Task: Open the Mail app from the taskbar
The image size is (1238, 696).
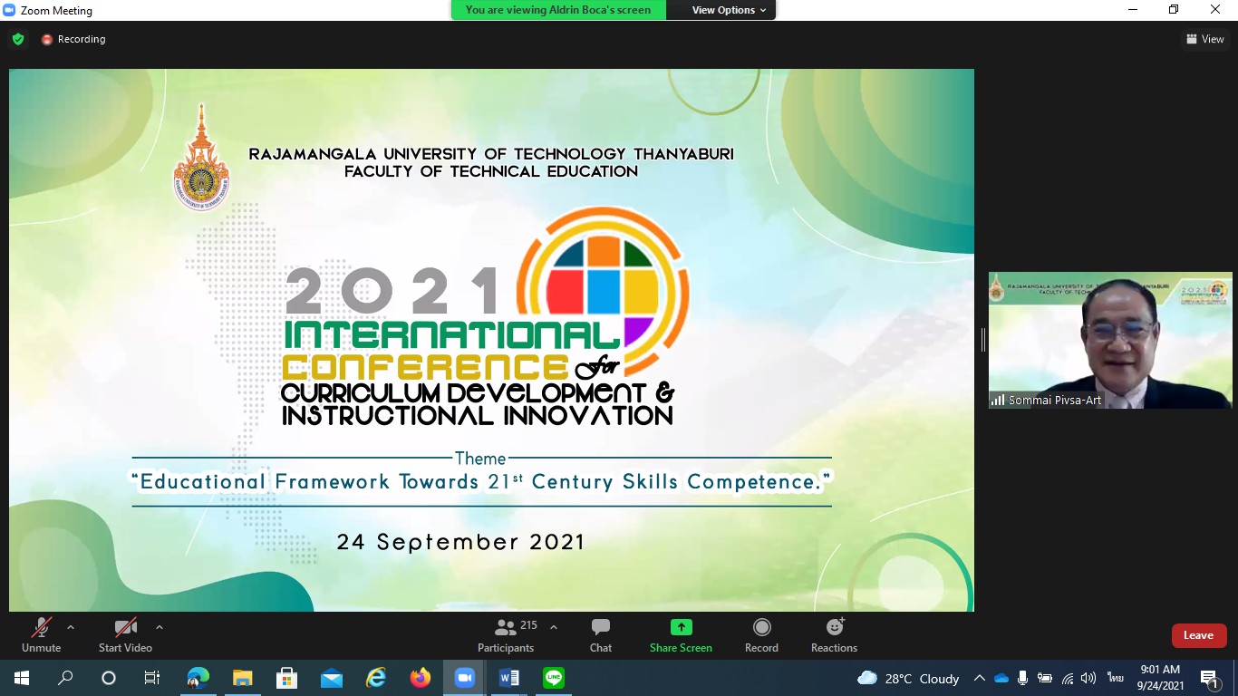Action: click(331, 678)
